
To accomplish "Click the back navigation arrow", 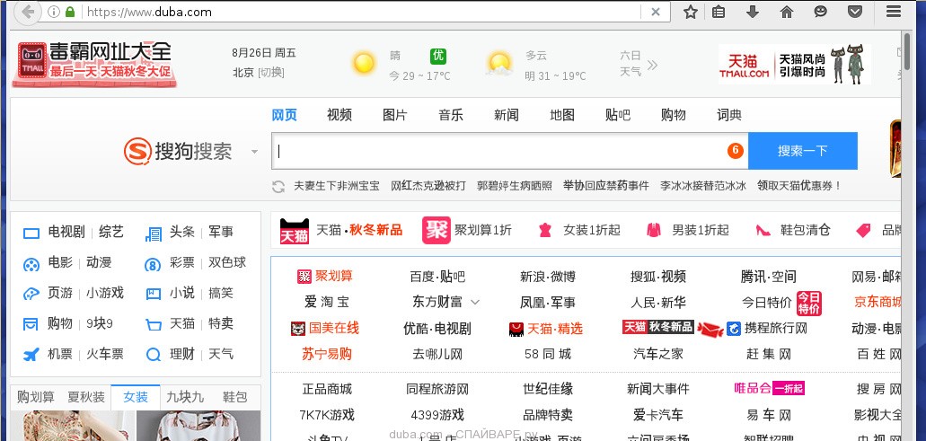I will (29, 12).
